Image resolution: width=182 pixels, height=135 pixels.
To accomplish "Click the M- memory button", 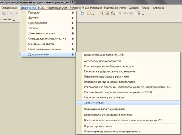I will [x=131, y=14].
